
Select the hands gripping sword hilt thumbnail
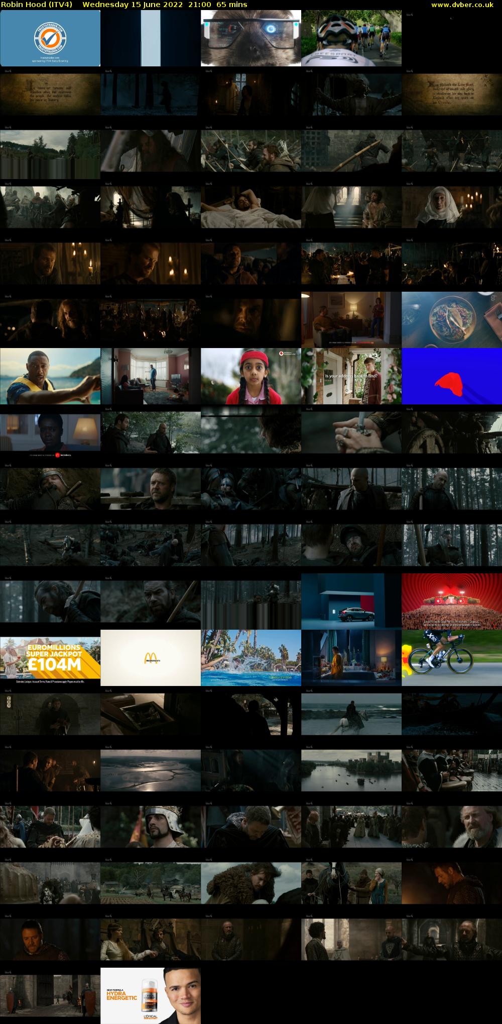coord(351,433)
